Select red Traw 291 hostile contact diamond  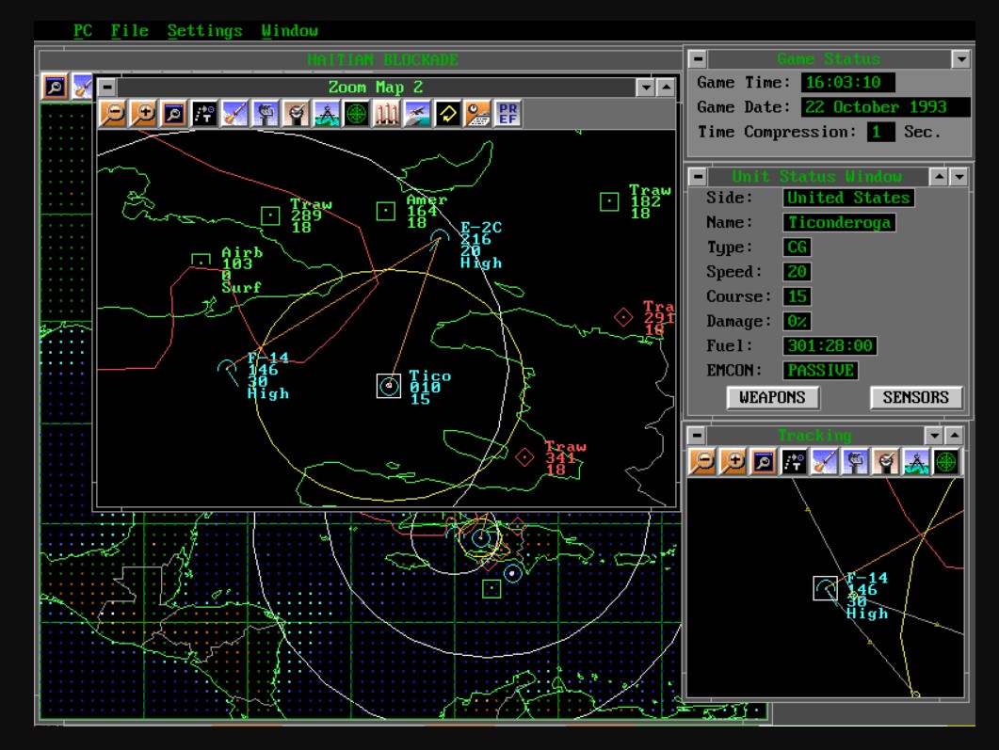tap(623, 317)
